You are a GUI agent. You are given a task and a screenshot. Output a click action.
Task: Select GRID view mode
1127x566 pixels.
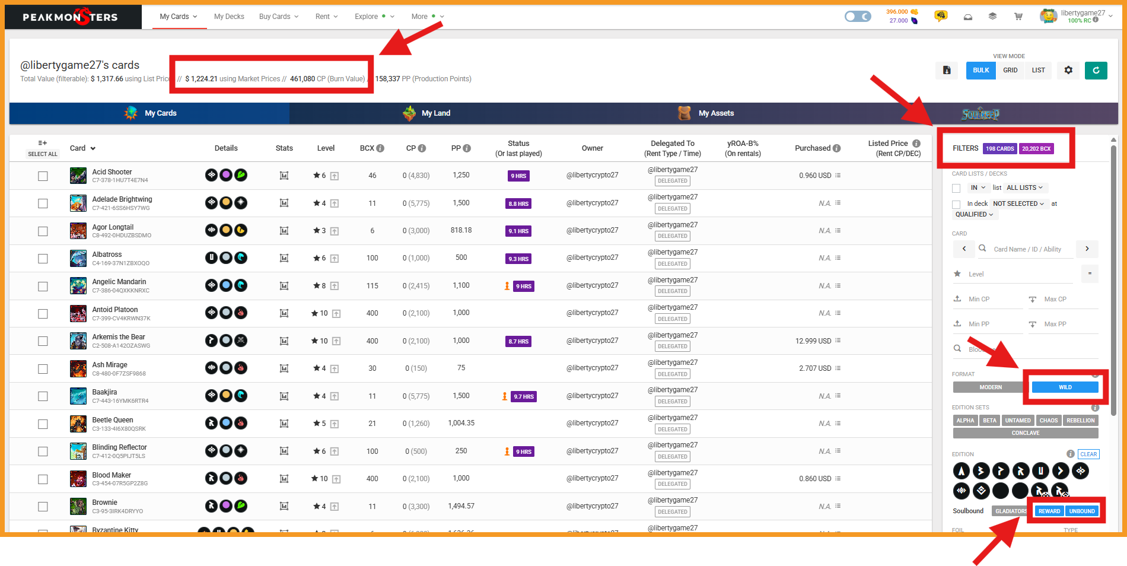(x=1010, y=70)
